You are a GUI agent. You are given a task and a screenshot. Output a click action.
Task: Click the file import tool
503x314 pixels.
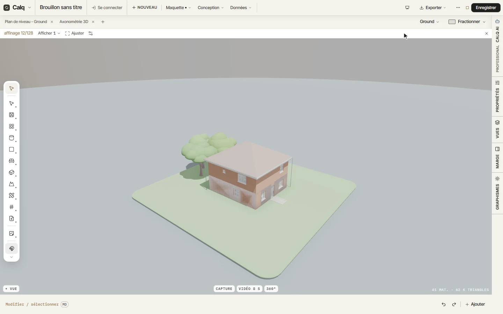pos(12,219)
